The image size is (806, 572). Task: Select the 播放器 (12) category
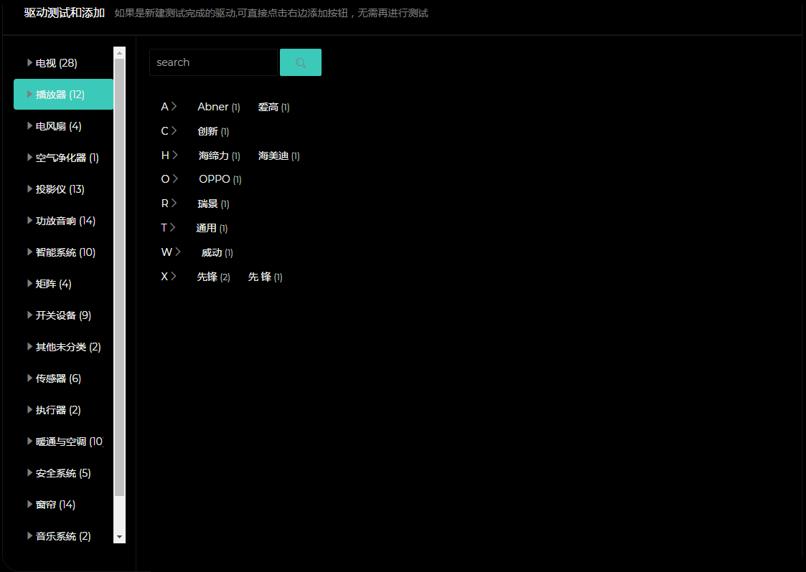pos(60,95)
